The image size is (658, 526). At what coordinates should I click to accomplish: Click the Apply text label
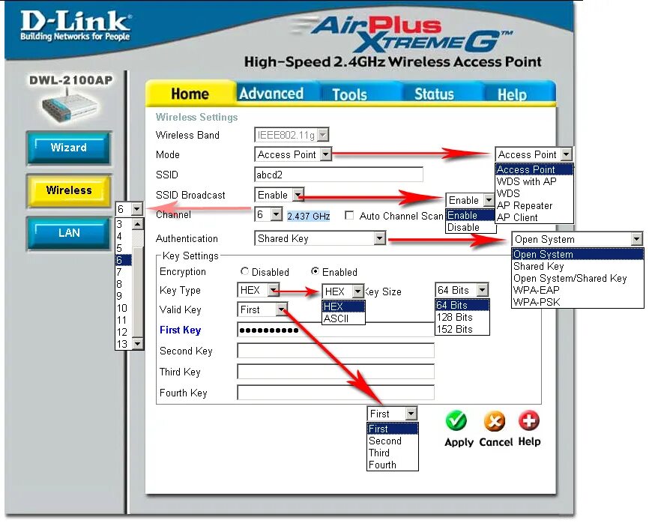tap(459, 442)
